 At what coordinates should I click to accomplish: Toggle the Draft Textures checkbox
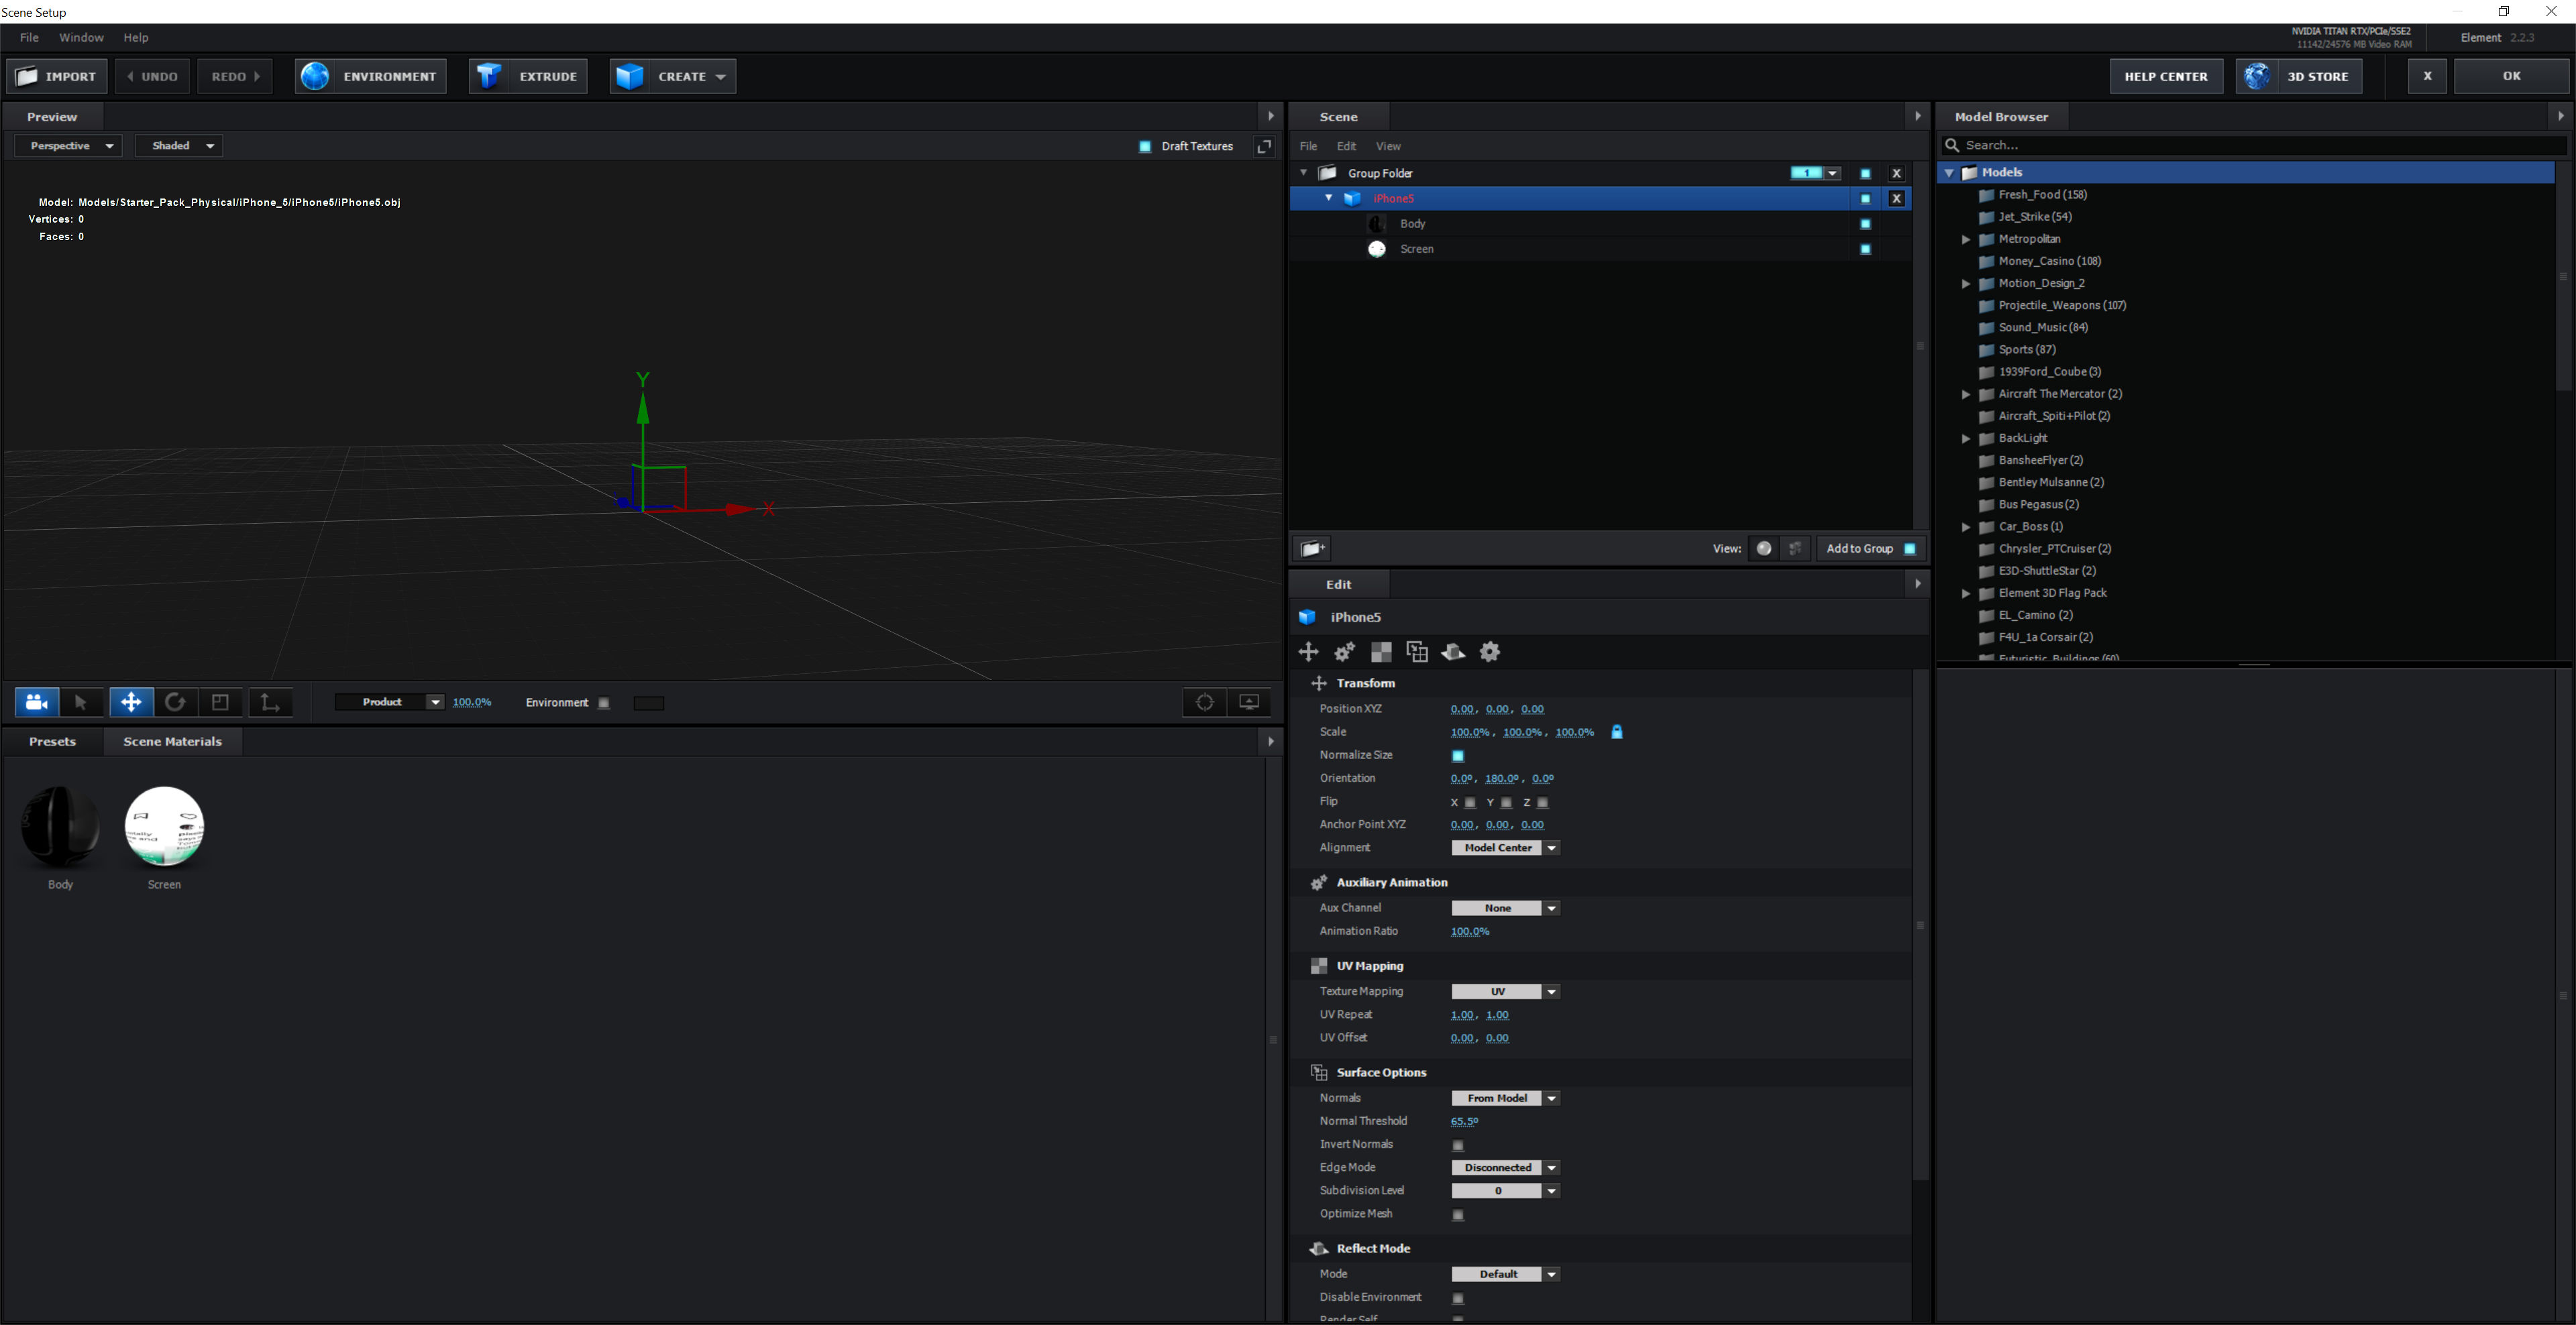1145,147
